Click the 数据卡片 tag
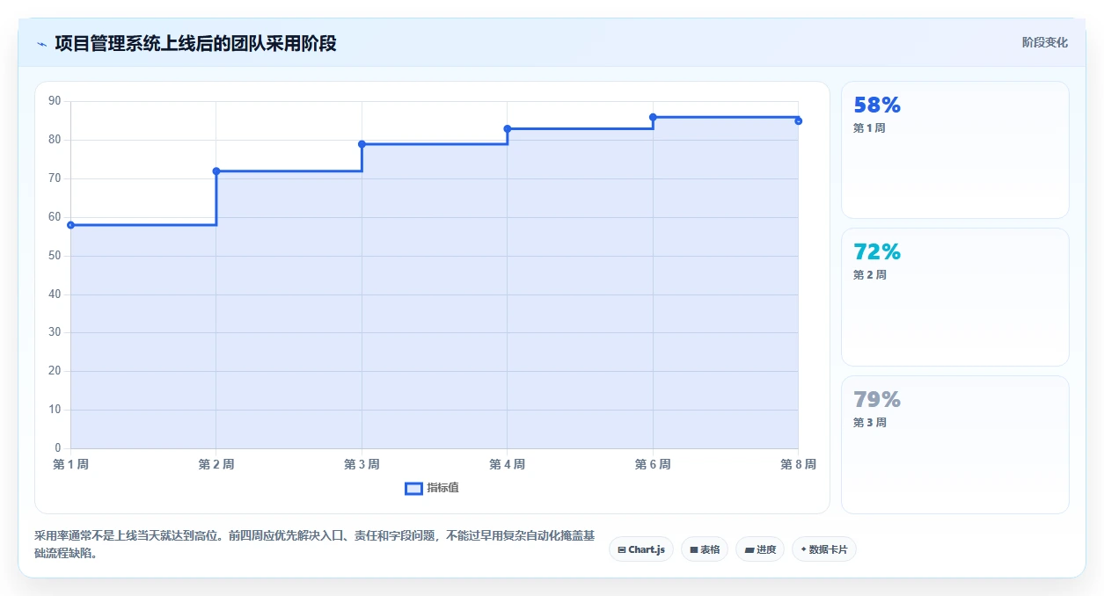This screenshot has height=596, width=1104. click(x=824, y=549)
